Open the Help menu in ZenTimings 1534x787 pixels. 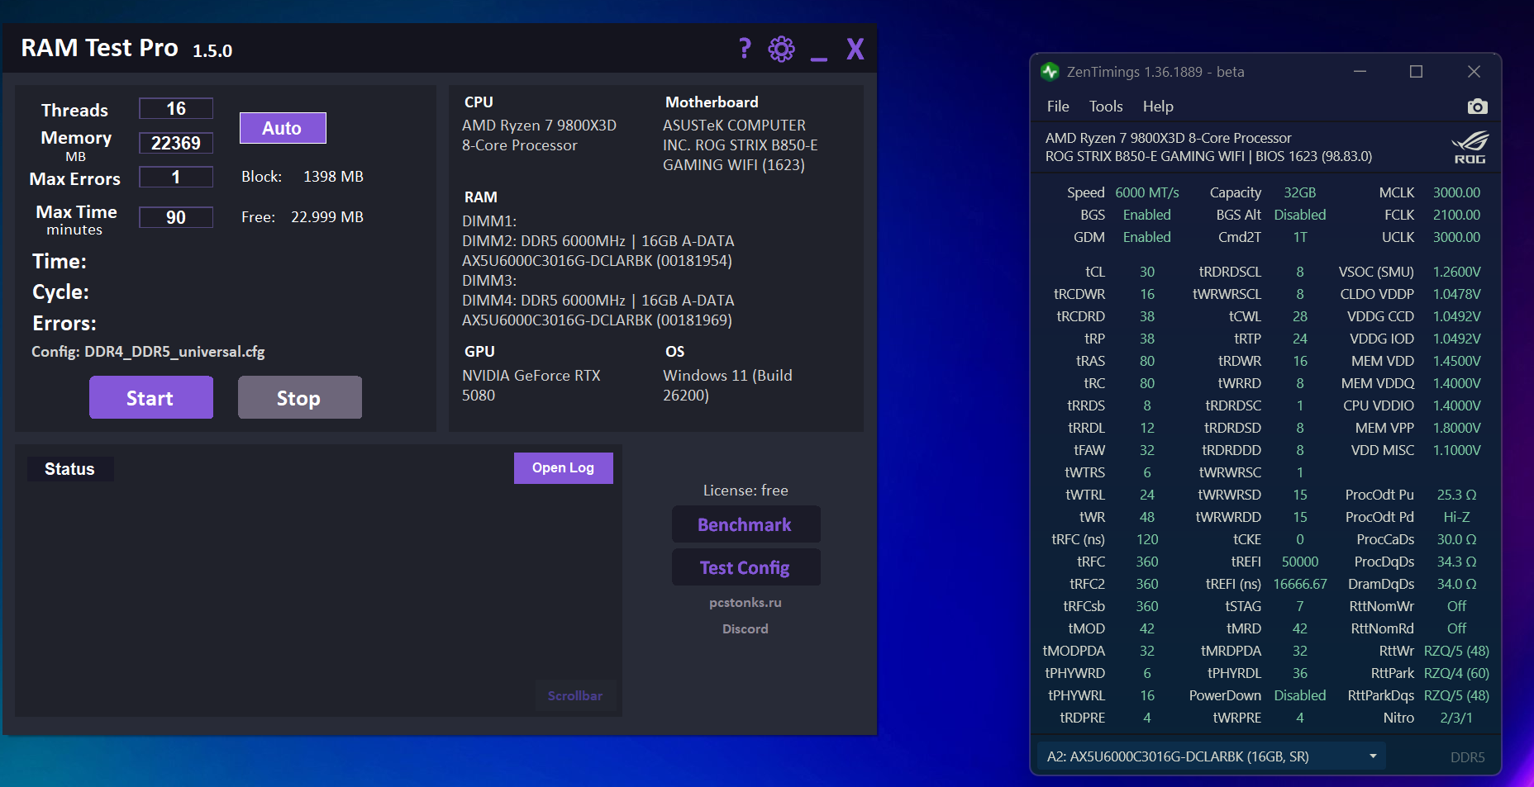(1158, 107)
